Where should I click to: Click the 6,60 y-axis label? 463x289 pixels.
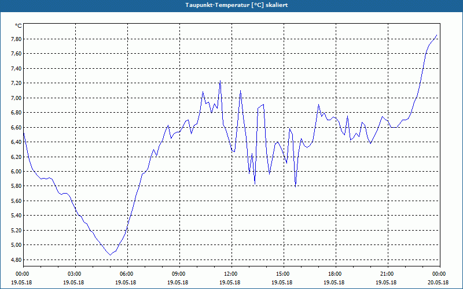coord(16,127)
